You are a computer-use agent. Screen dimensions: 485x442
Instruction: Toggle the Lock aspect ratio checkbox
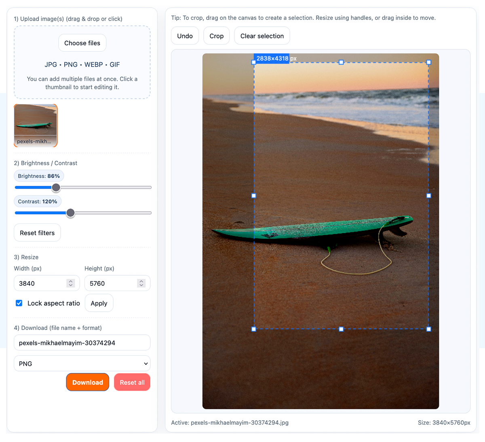click(x=19, y=303)
